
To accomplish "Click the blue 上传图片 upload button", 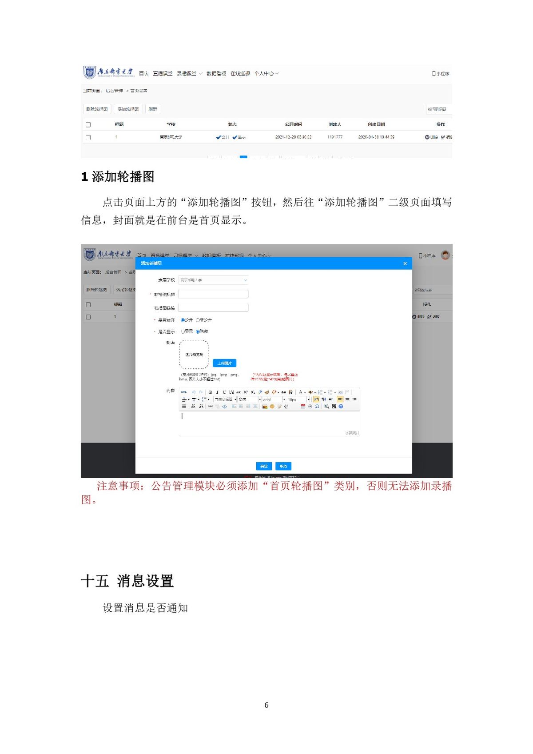I will pos(224,363).
